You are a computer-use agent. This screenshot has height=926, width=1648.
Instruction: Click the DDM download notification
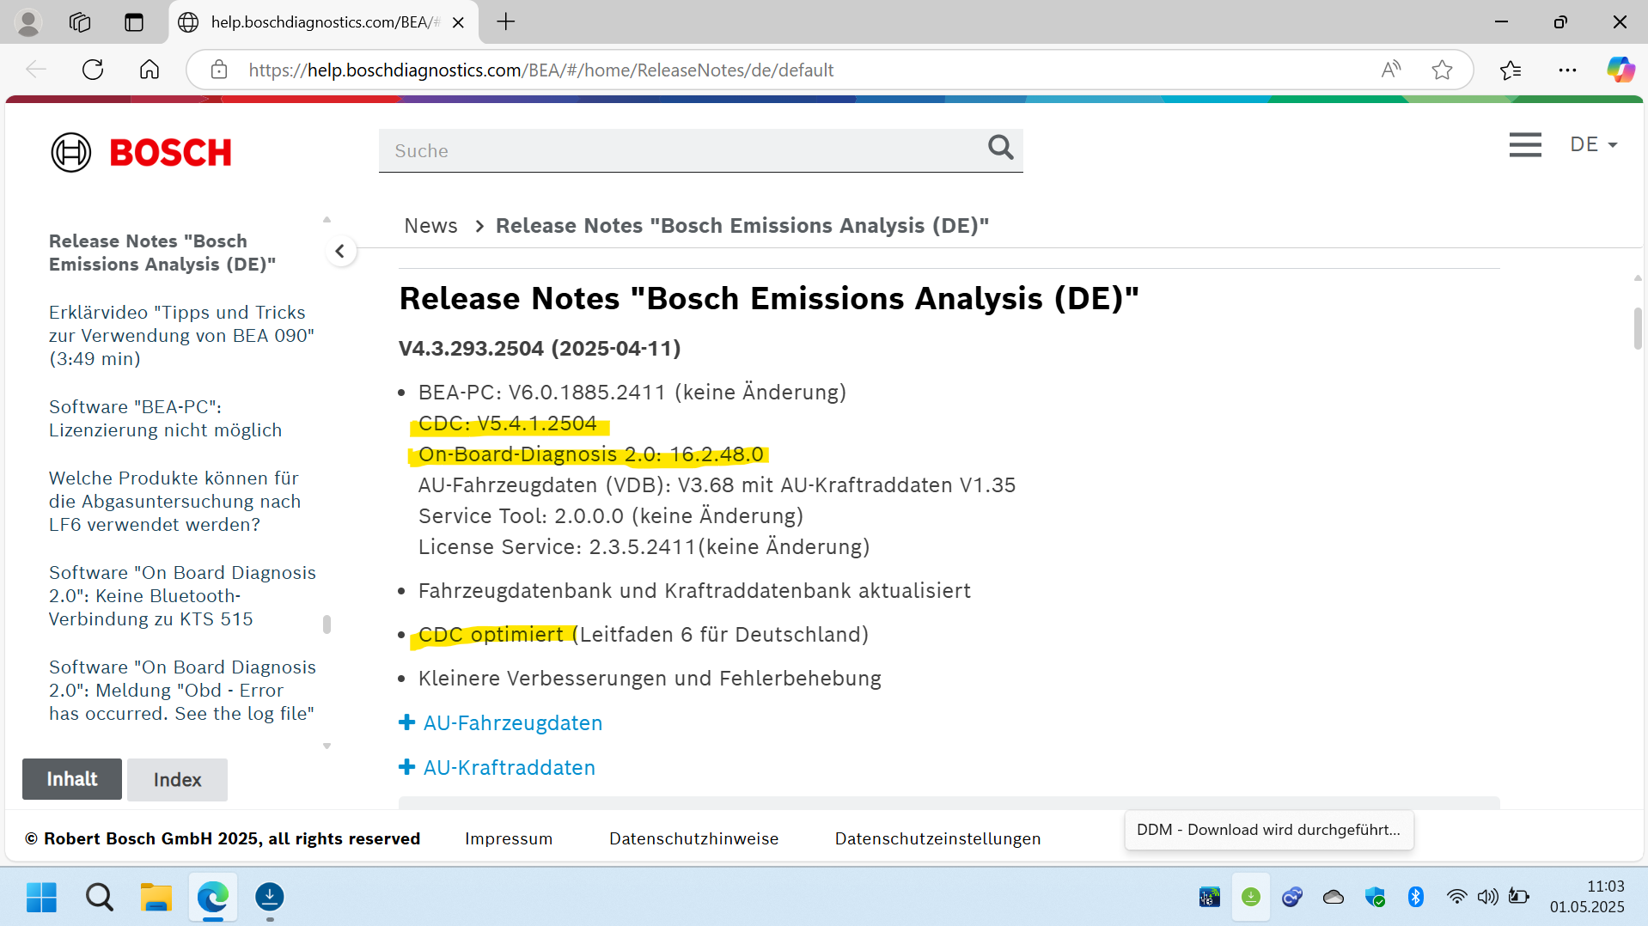coord(1268,830)
